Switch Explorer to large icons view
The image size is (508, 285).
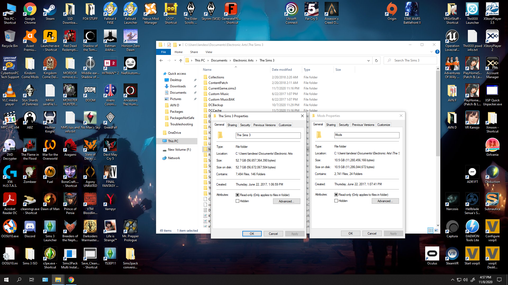pos(436,230)
